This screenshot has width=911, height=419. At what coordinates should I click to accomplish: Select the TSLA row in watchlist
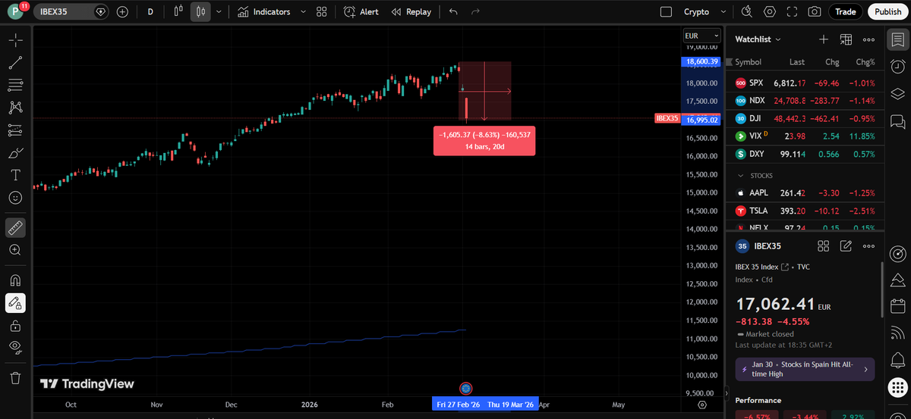(806, 211)
